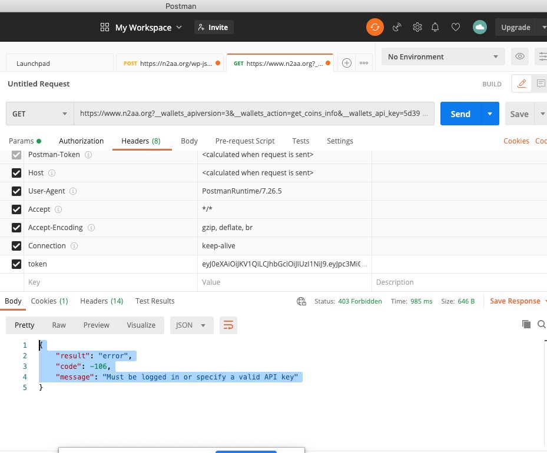The height and width of the screenshot is (453, 547).
Task: Open settings gear icon in header
Action: 417,27
